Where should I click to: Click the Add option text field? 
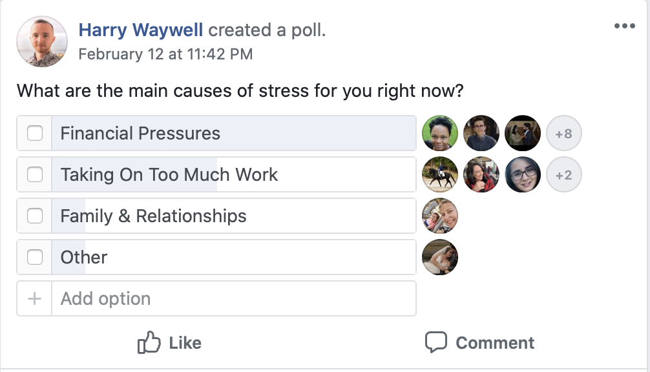click(x=234, y=298)
